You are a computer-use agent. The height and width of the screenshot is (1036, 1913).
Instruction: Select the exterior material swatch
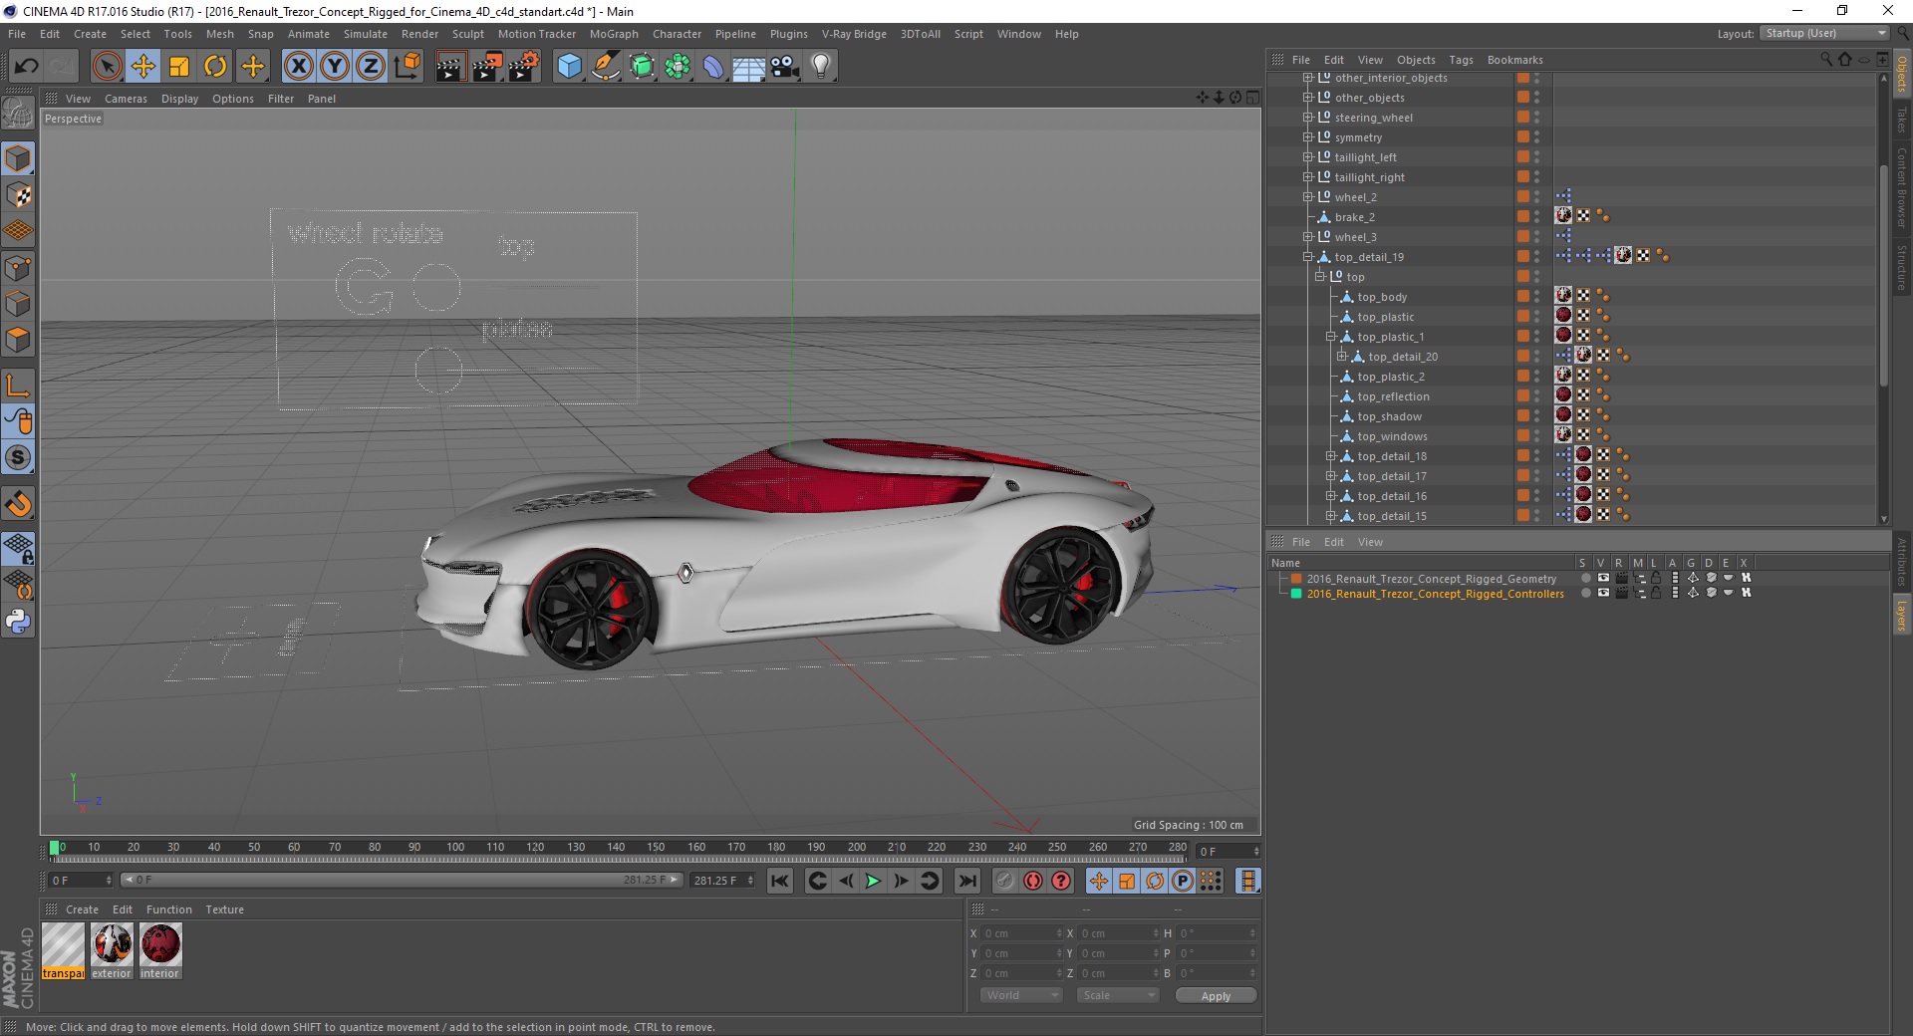click(112, 950)
